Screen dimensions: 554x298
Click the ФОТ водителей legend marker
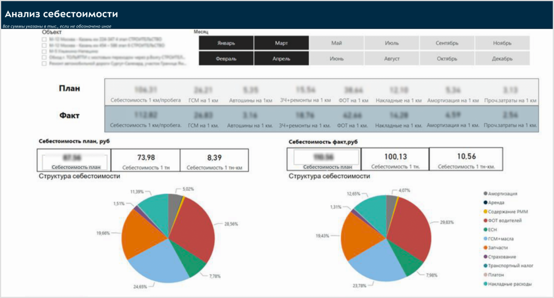coord(485,220)
